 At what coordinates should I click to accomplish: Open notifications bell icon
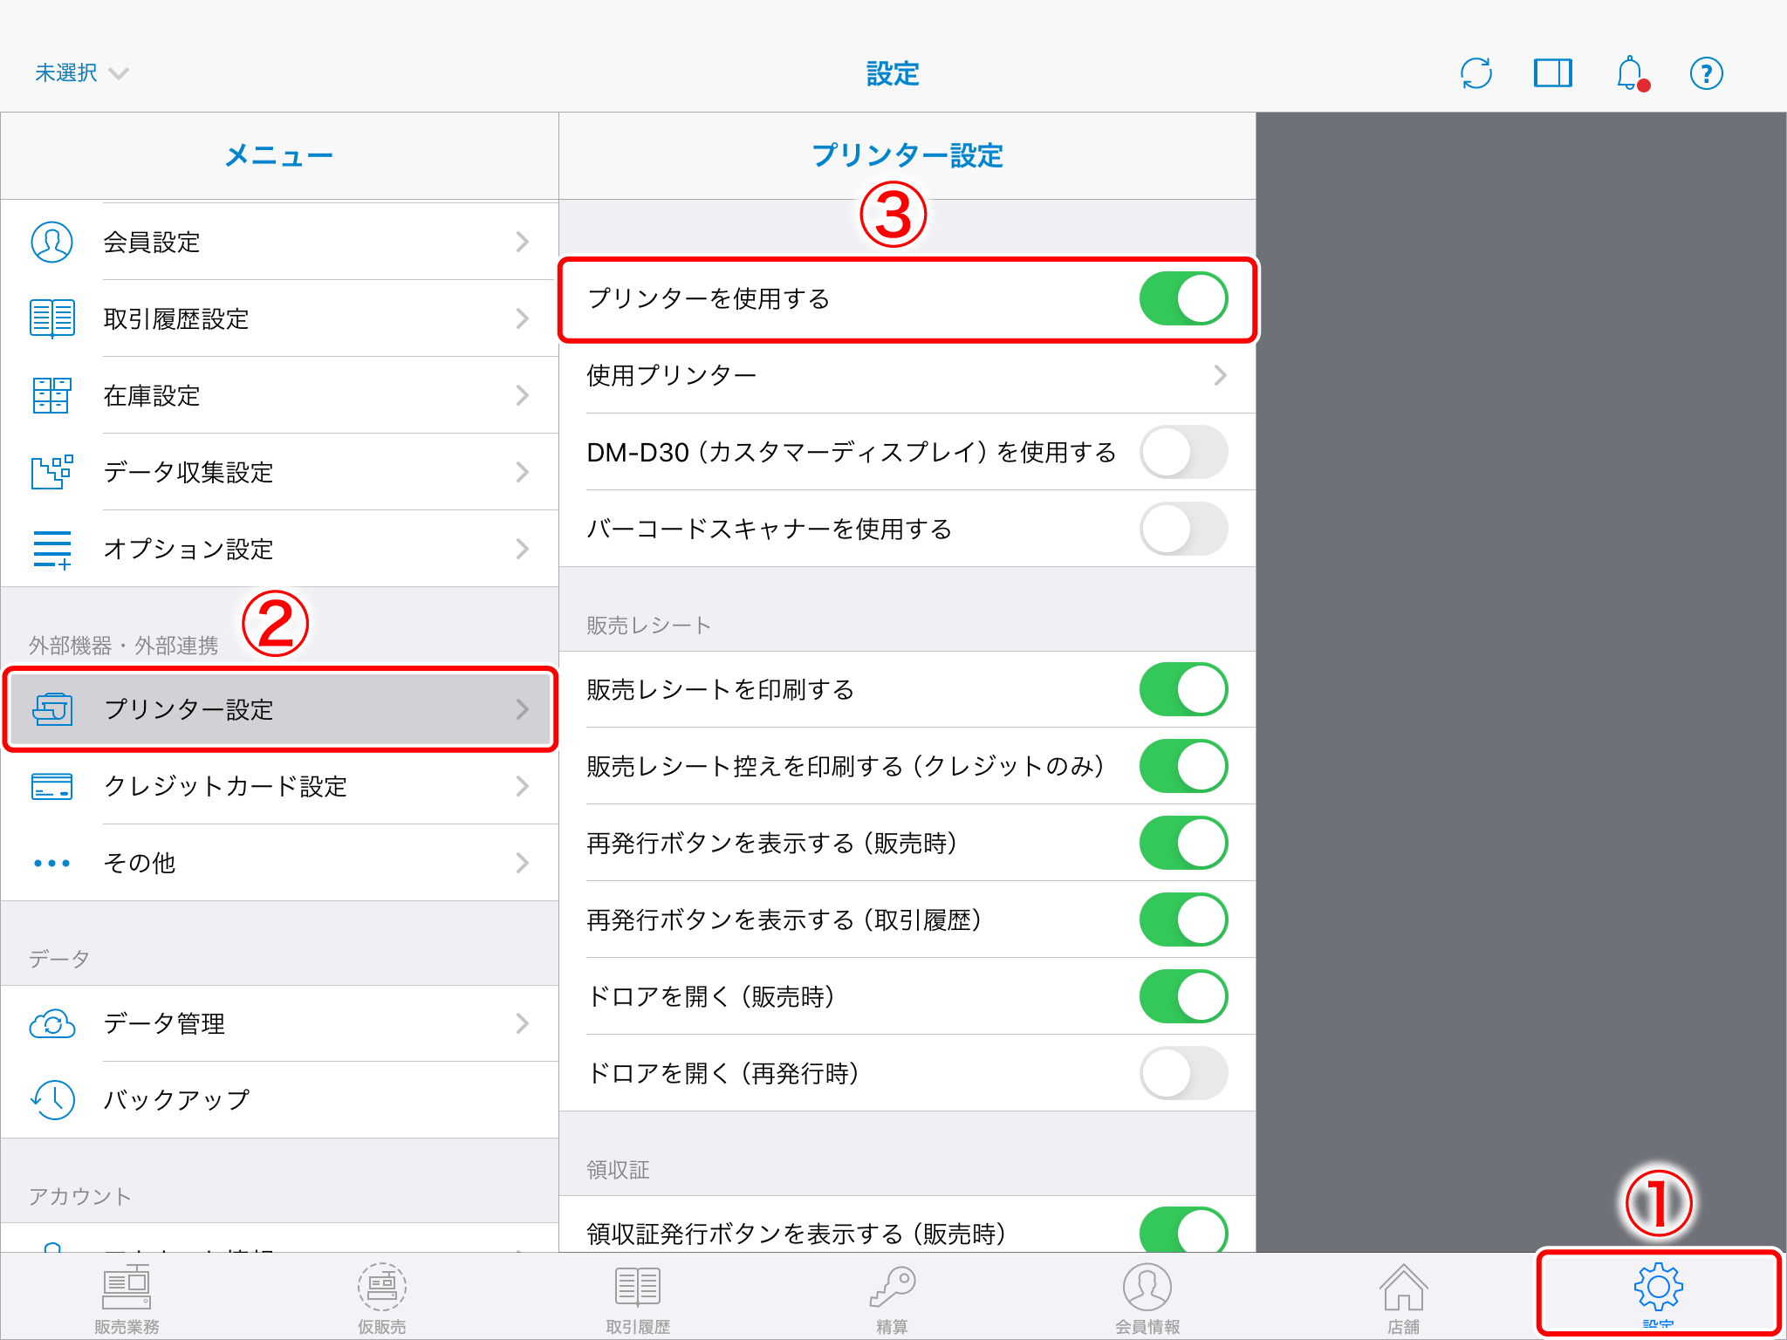[1631, 73]
